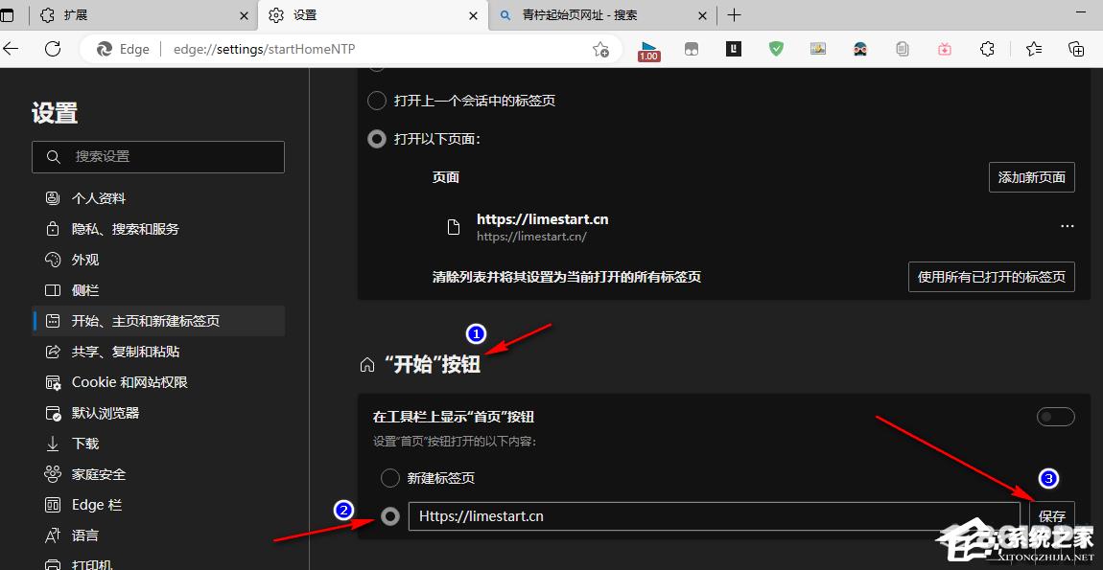1103x570 pixels.
Task: Close the 扩展 tab
Action: [x=244, y=14]
